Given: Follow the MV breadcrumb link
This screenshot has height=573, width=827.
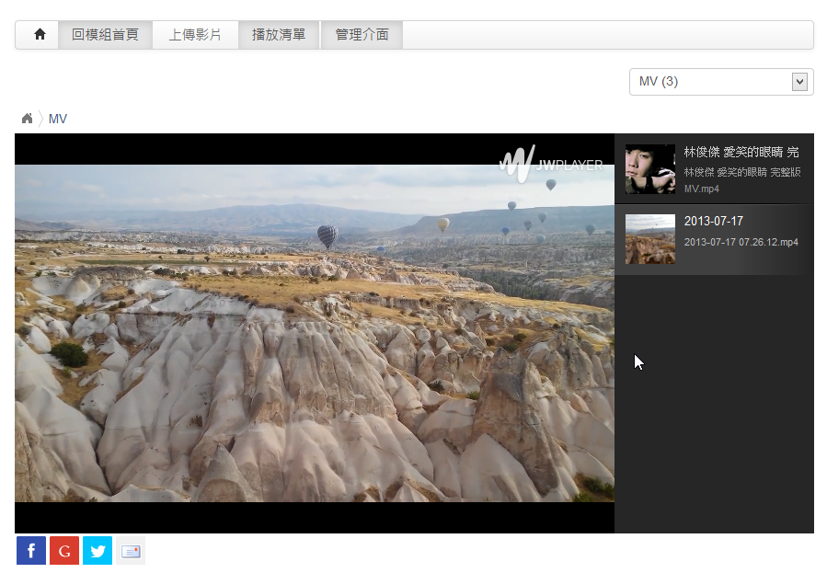Looking at the screenshot, I should click(x=58, y=119).
